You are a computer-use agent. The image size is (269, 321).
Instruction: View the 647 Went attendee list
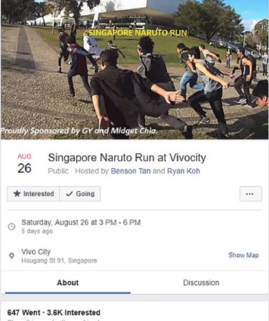tap(24, 313)
